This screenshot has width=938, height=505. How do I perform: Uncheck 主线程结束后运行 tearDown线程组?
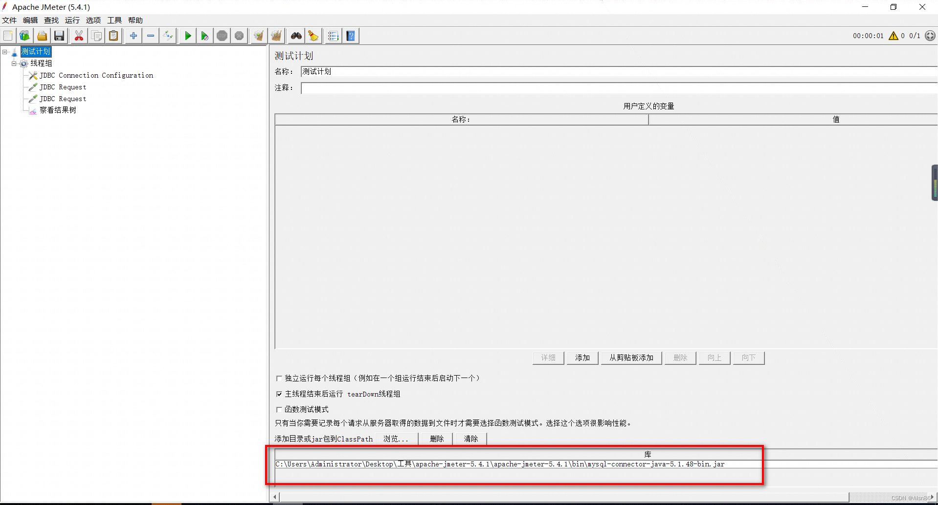tap(279, 394)
